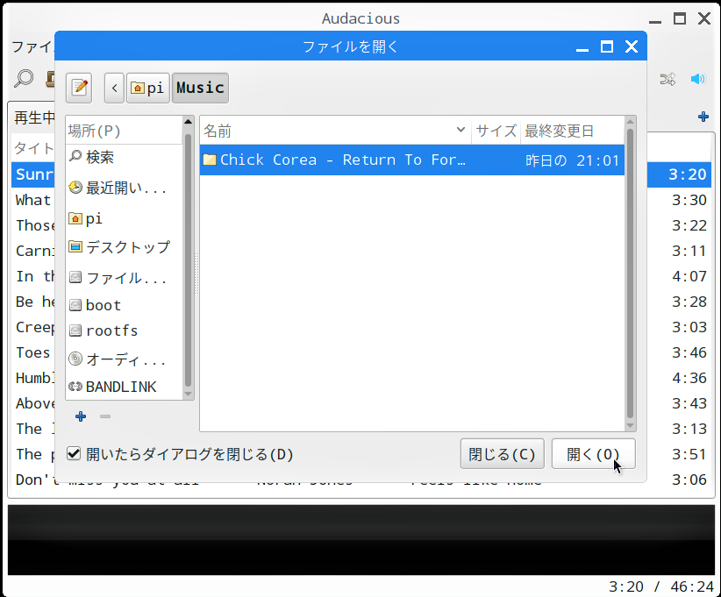The height and width of the screenshot is (597, 721).
Task: Click the minus icon to remove bookmark
Action: click(x=105, y=416)
